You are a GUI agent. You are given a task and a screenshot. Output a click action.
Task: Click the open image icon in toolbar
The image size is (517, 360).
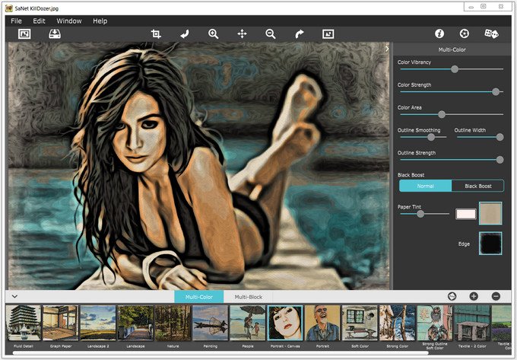[24, 33]
